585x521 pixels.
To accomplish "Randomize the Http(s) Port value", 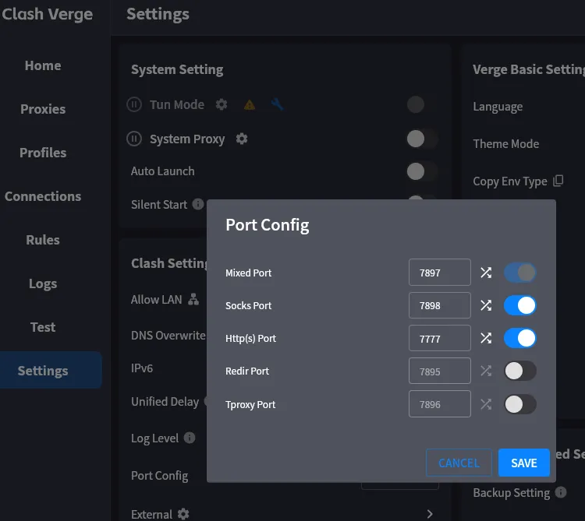I will coord(486,338).
